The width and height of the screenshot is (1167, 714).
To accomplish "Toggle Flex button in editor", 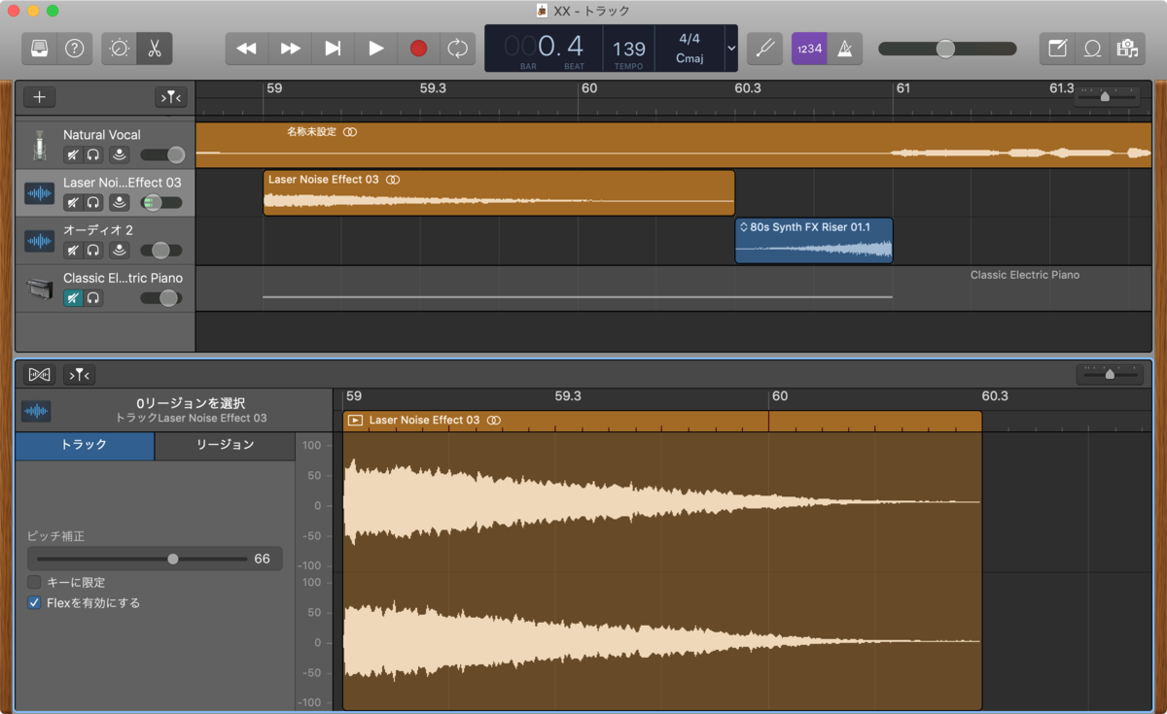I will click(40, 374).
